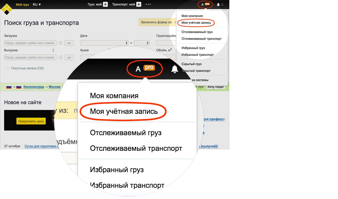Click the 27 октября date text

coord(12,146)
